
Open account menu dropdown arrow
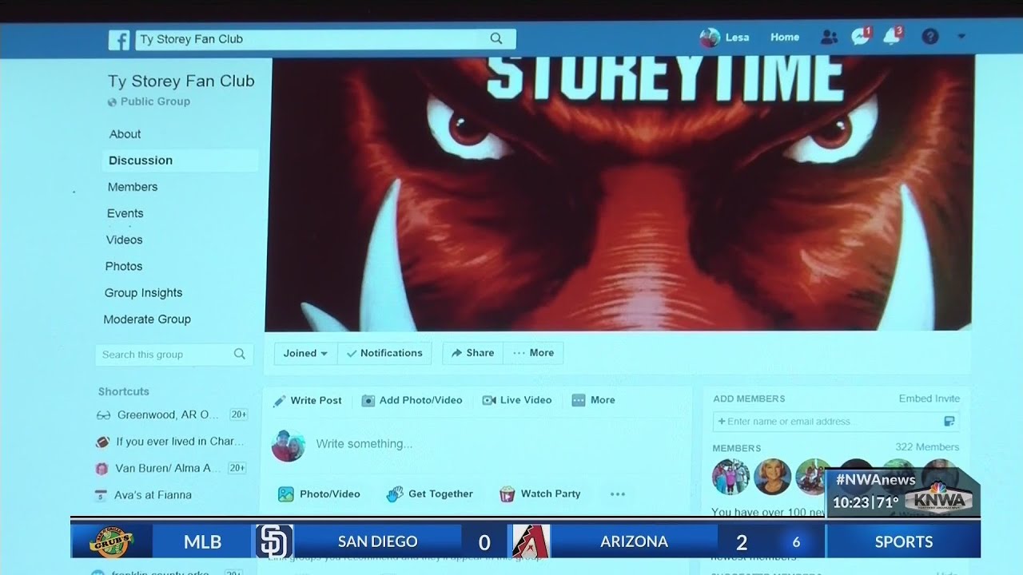[961, 37]
